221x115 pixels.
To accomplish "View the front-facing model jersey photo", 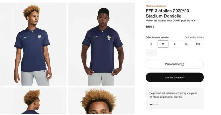I will (x=102, y=44).
